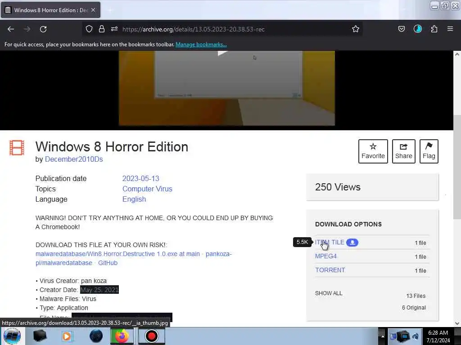This screenshot has height=345, width=461.
Task: Click the site security padlock
Action: [x=102, y=29]
